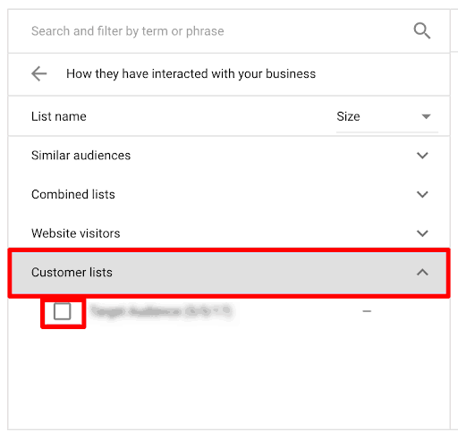Expand Similar audiences with its chevron
Image resolution: width=458 pixels, height=440 pixels.
[422, 156]
